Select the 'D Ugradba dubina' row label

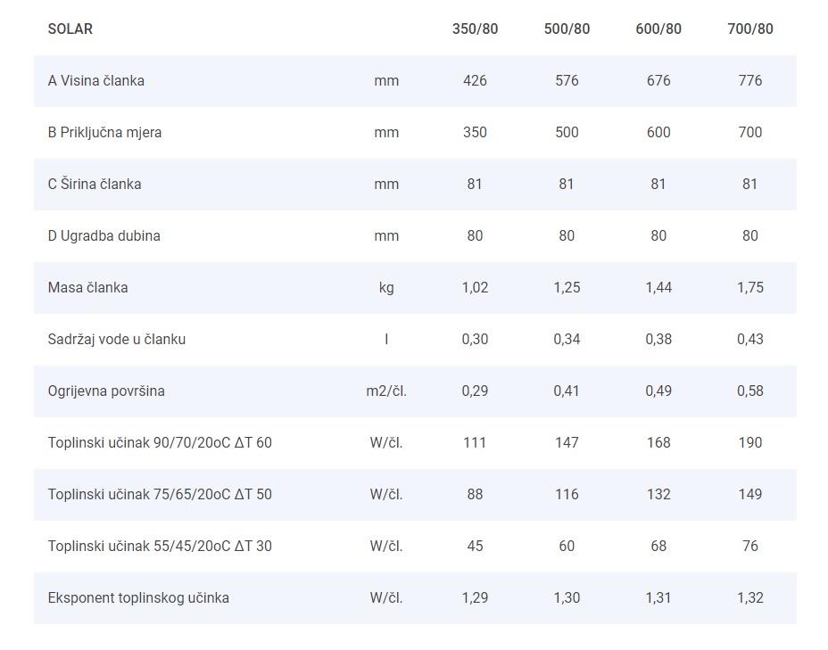coord(104,235)
